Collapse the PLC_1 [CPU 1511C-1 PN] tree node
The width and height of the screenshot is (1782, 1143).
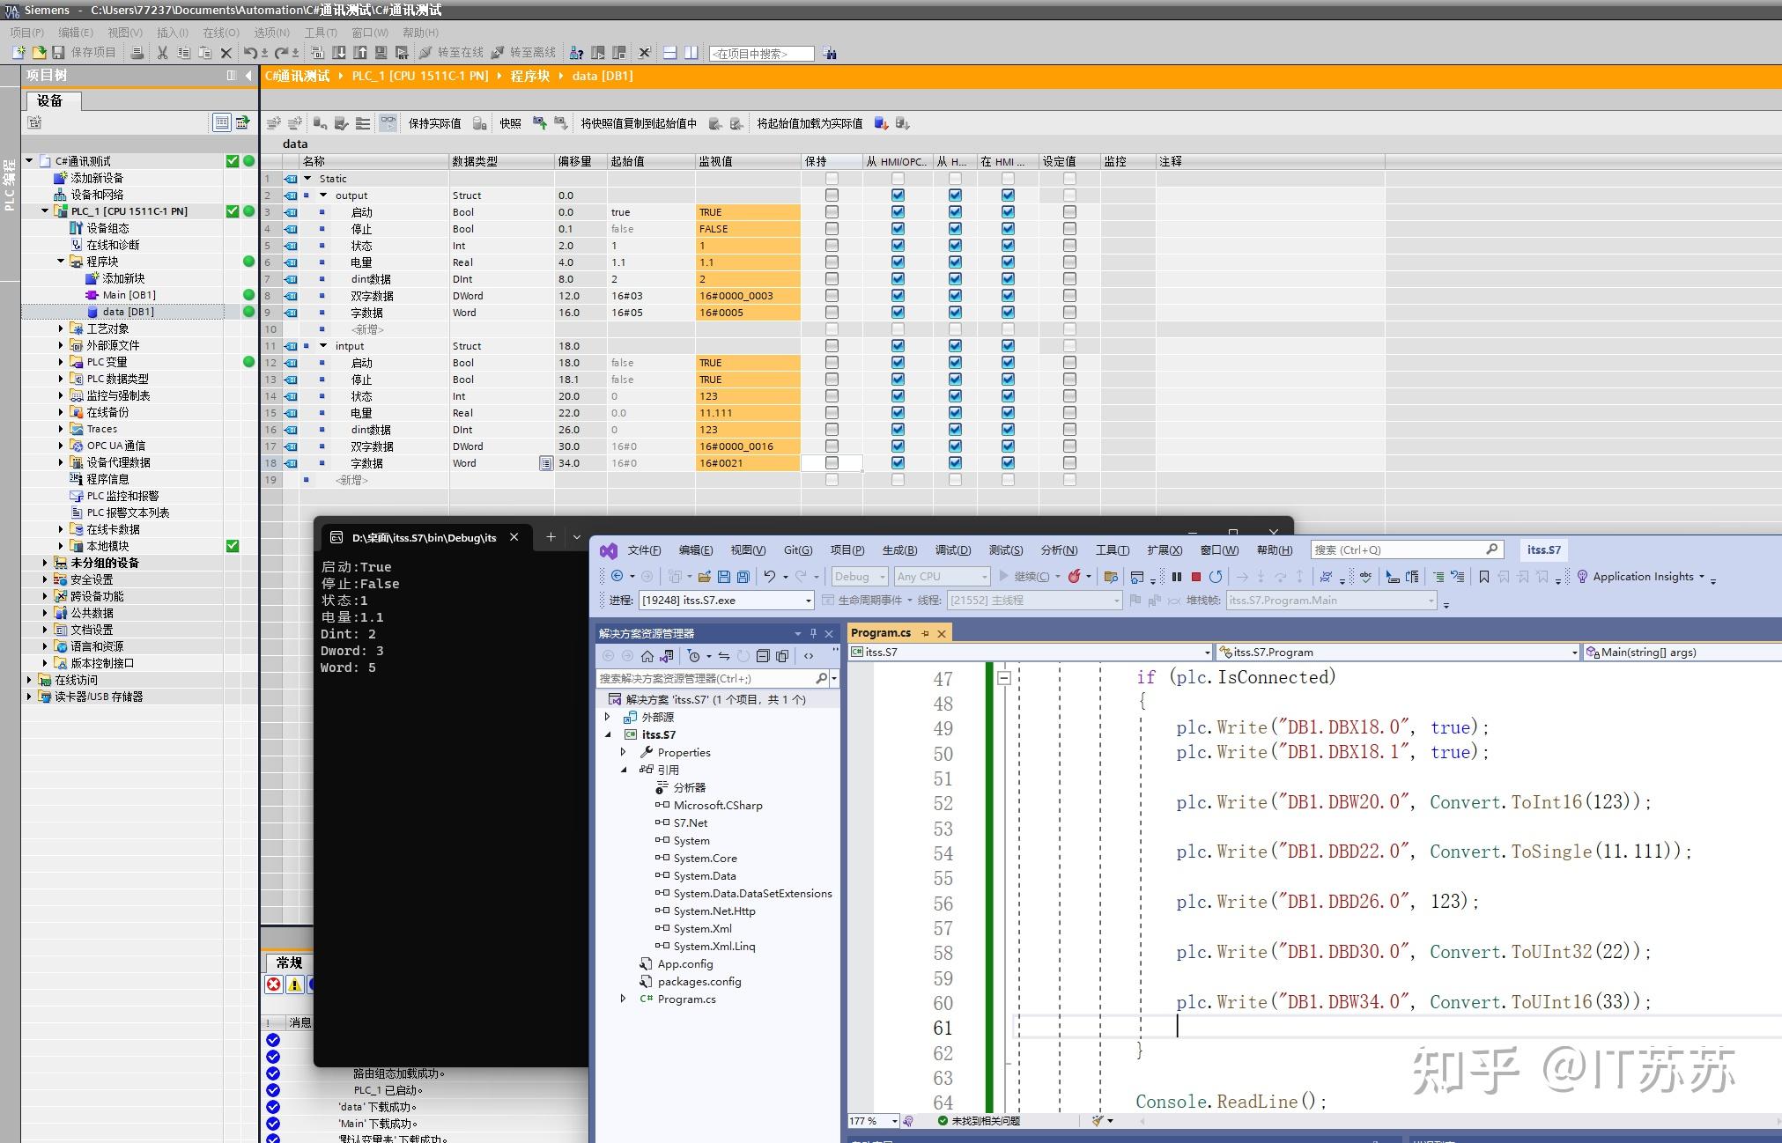coord(45,211)
